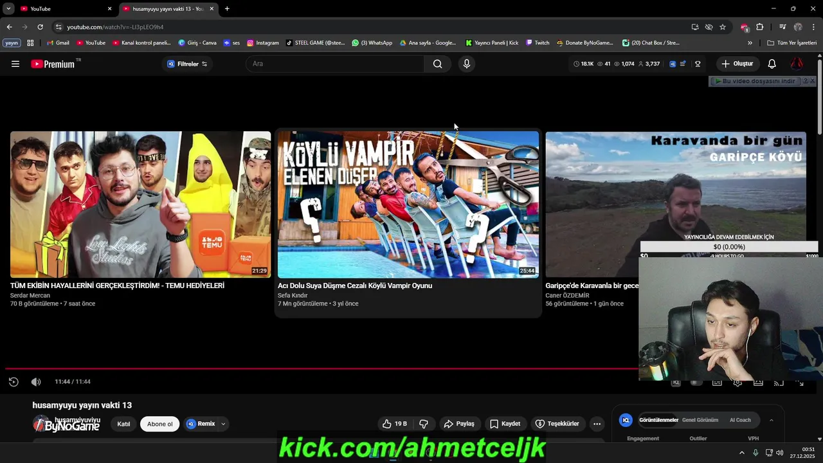Viewport: 823px width, 463px height.
Task: Open the vidIQ trophy icon in header
Action: pyautogui.click(x=698, y=64)
